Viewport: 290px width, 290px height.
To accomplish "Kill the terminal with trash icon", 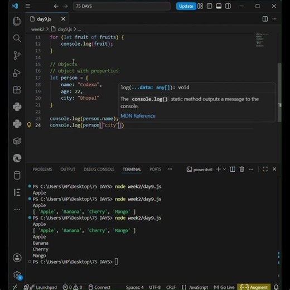I will tap(241, 170).
